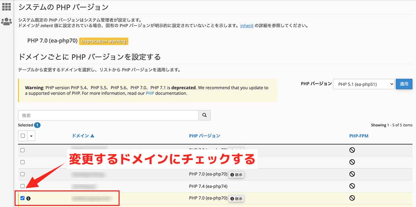Click the search magnifier icon

click(x=204, y=115)
